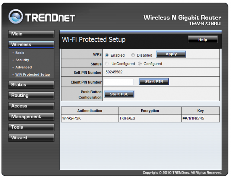Go to wireless Security settings

22,60
